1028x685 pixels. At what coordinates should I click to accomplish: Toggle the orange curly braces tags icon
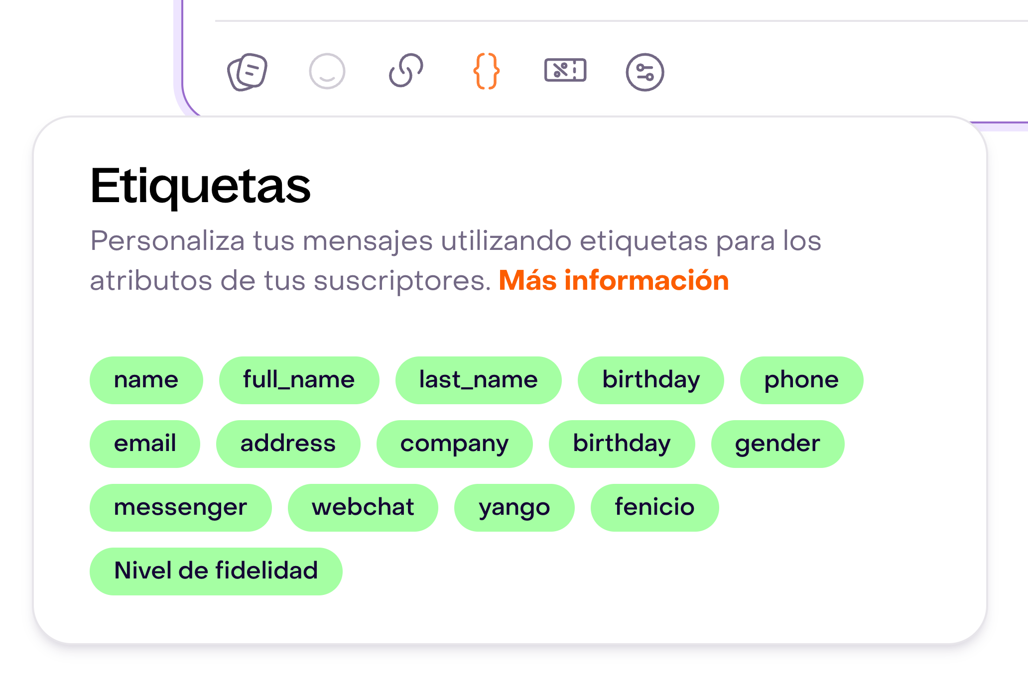coord(486,71)
